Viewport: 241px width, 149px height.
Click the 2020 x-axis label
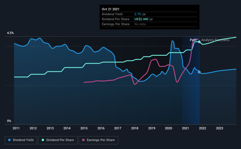168,128
